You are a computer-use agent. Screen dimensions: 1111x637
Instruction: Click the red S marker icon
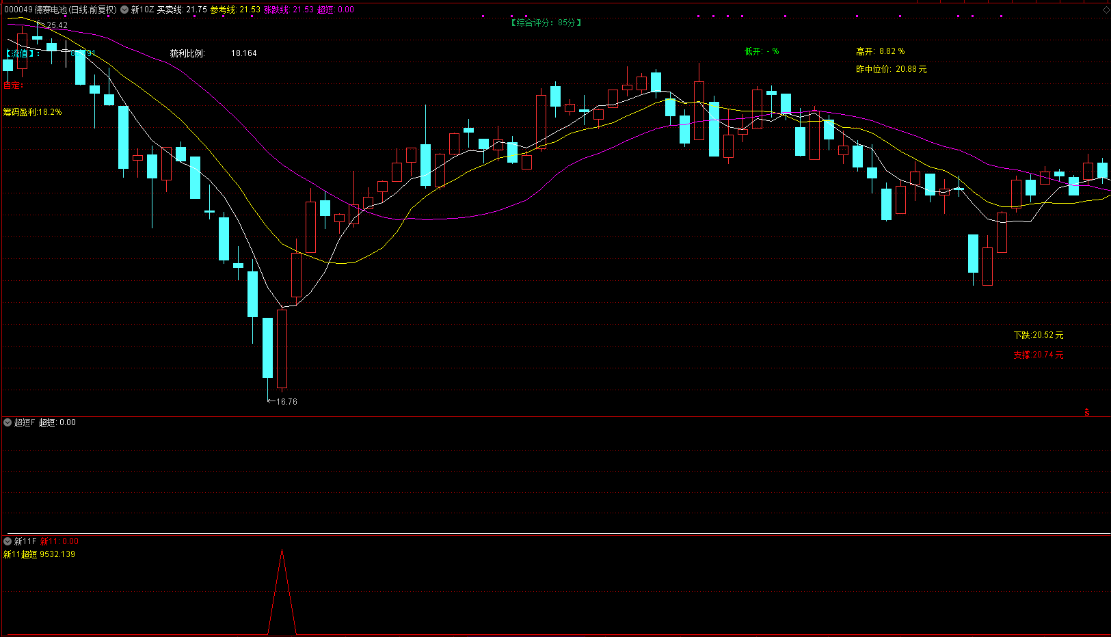click(x=1087, y=412)
